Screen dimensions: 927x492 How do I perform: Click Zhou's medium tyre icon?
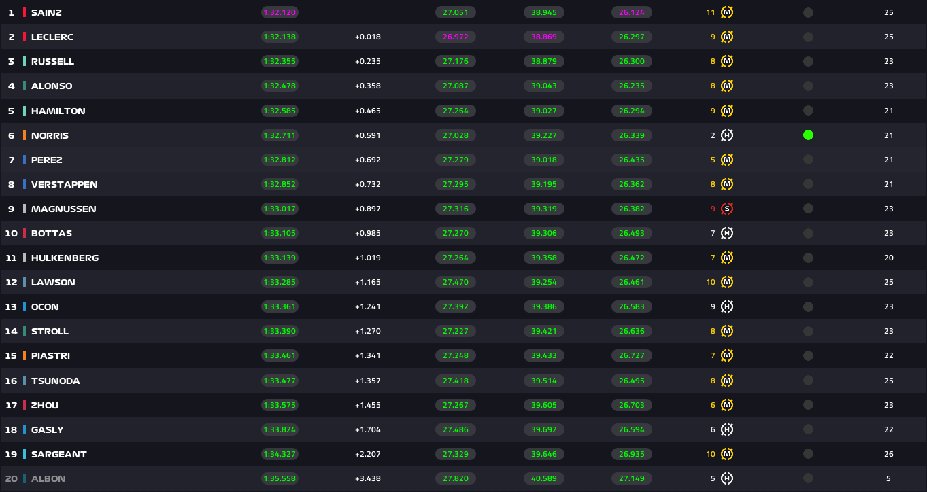pyautogui.click(x=727, y=405)
